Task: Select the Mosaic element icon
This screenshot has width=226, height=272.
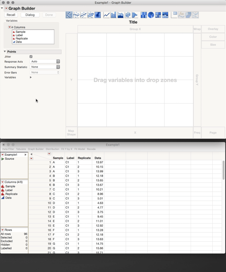Action: click(x=165, y=15)
